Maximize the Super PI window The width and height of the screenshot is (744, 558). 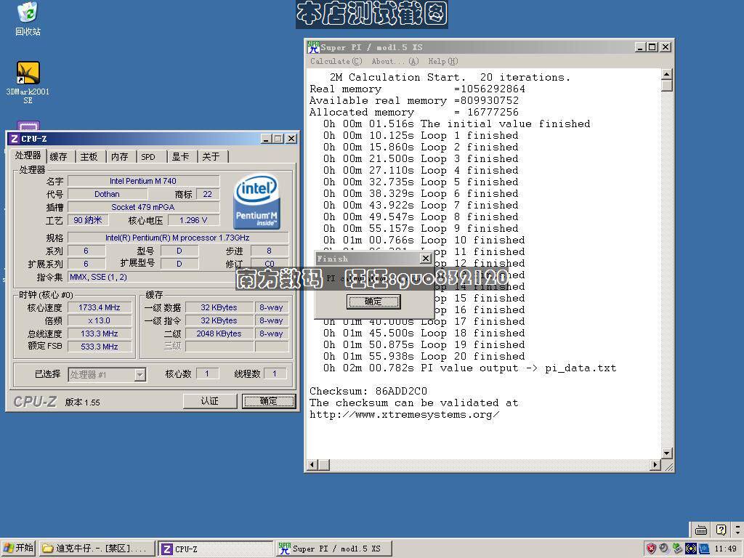tap(653, 47)
